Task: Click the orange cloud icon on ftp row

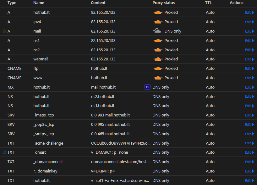Action: pos(158,69)
